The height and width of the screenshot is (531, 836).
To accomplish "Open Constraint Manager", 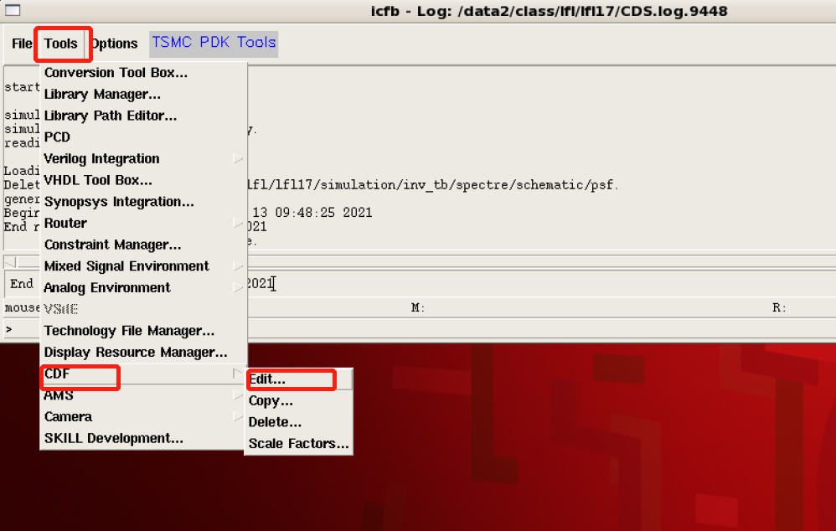I will click(112, 245).
